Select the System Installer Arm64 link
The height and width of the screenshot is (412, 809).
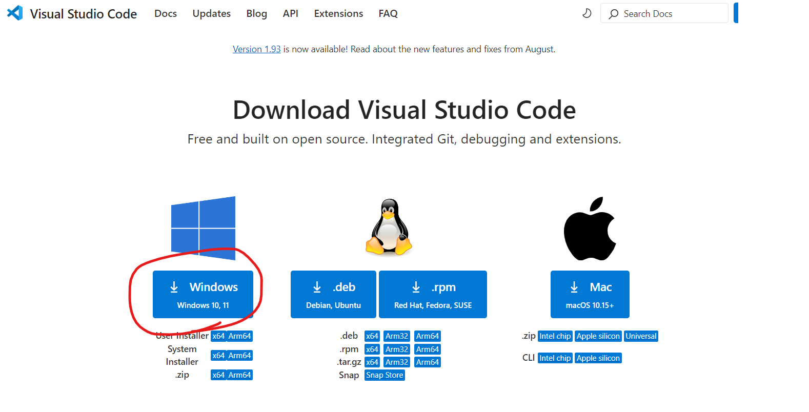(x=239, y=356)
